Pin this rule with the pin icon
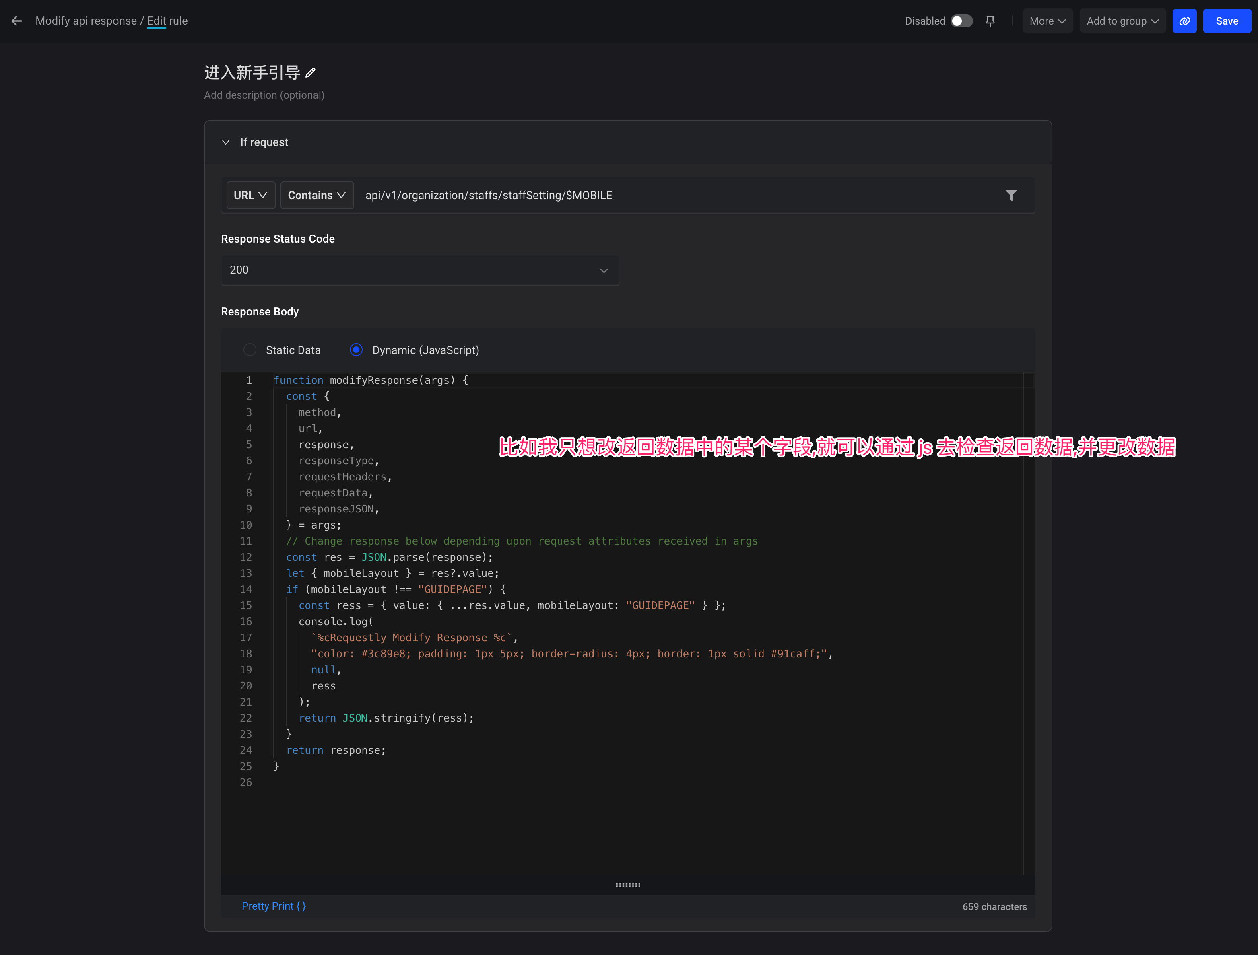1258x955 pixels. [x=990, y=21]
